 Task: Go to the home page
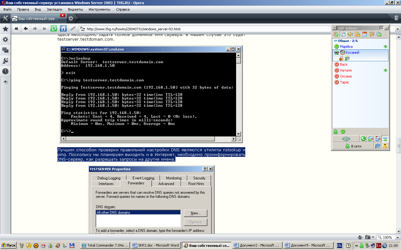pyautogui.click(x=63, y=28)
